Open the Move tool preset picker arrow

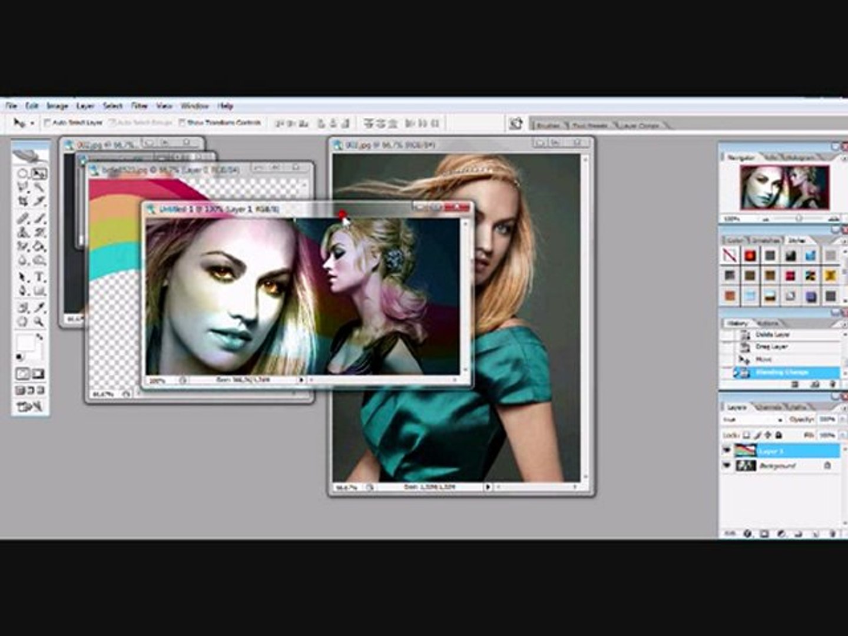click(32, 123)
